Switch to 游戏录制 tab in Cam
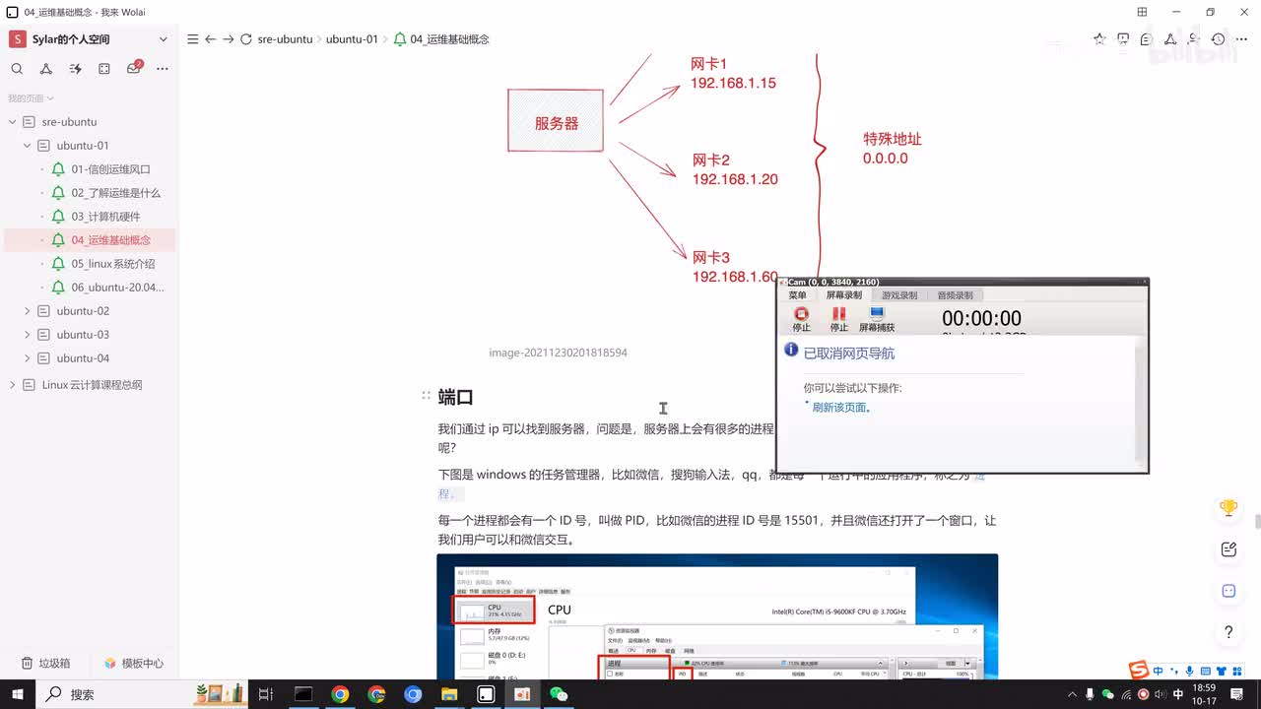 pos(898,295)
